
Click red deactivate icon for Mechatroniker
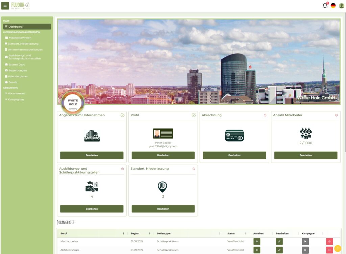pyautogui.click(x=329, y=242)
